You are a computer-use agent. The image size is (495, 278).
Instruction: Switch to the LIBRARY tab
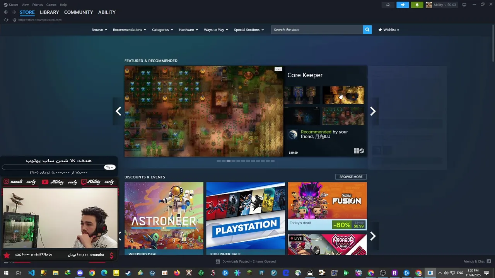(x=49, y=12)
